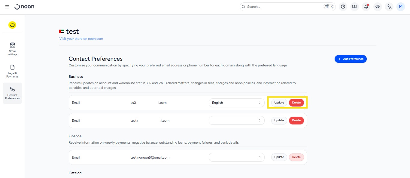Delete the first Business email preference
The height and width of the screenshot is (178, 410).
coord(296,103)
